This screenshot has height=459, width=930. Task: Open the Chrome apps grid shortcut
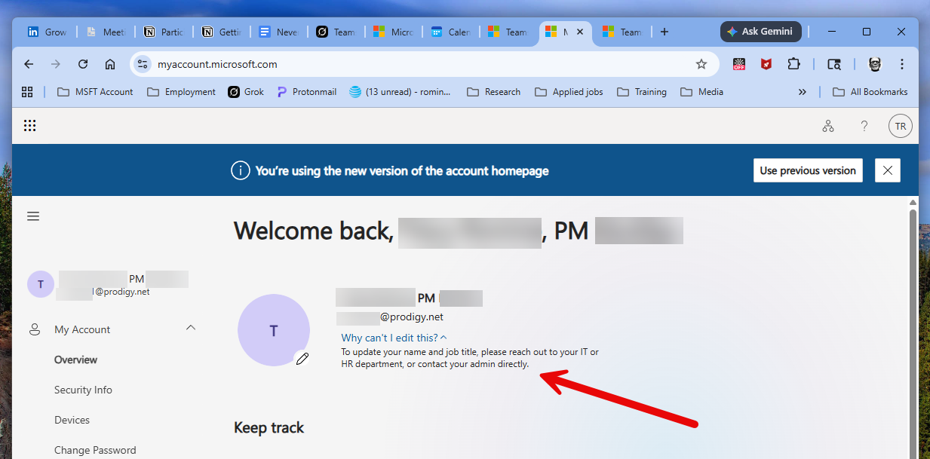tap(27, 92)
